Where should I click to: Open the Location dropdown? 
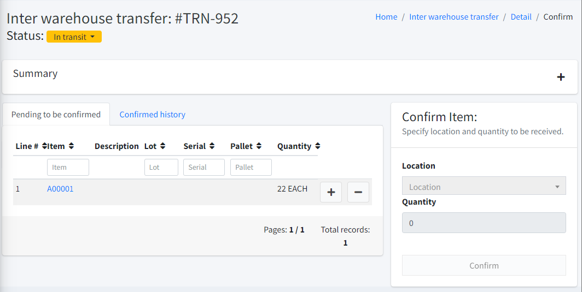(x=484, y=186)
